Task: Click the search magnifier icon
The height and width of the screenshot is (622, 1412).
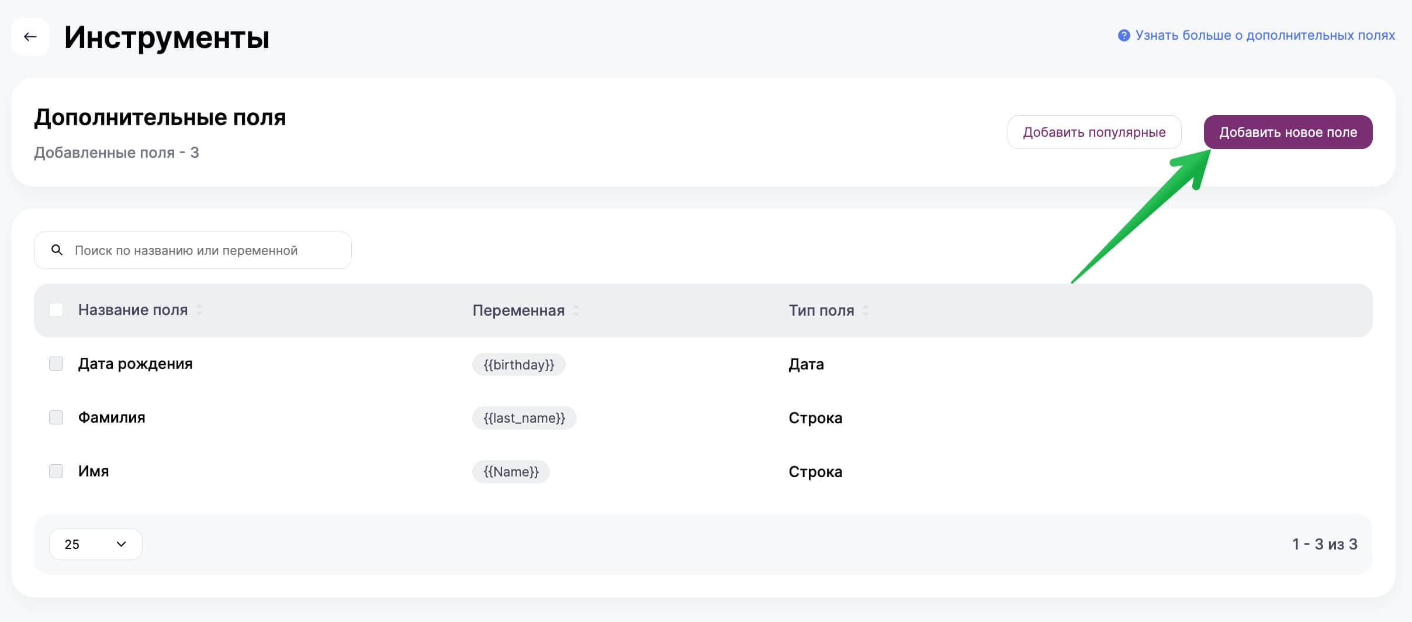Action: point(57,250)
